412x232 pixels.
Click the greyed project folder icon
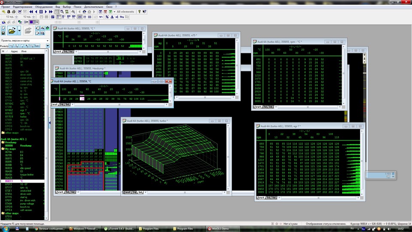point(28,31)
